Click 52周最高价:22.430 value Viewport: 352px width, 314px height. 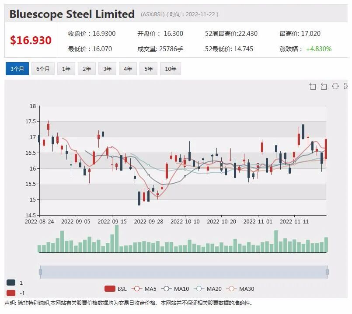(x=231, y=34)
